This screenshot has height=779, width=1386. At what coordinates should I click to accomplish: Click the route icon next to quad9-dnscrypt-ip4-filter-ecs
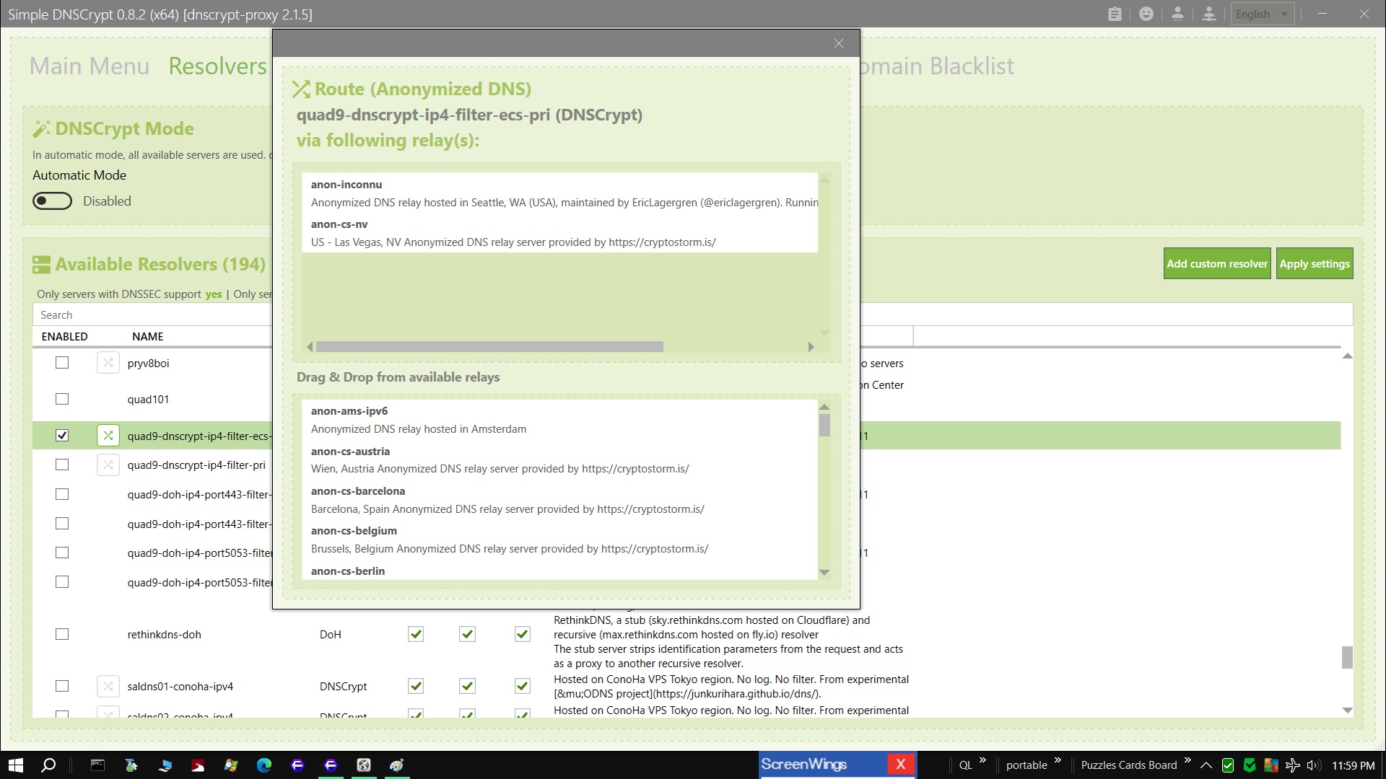pyautogui.click(x=108, y=435)
